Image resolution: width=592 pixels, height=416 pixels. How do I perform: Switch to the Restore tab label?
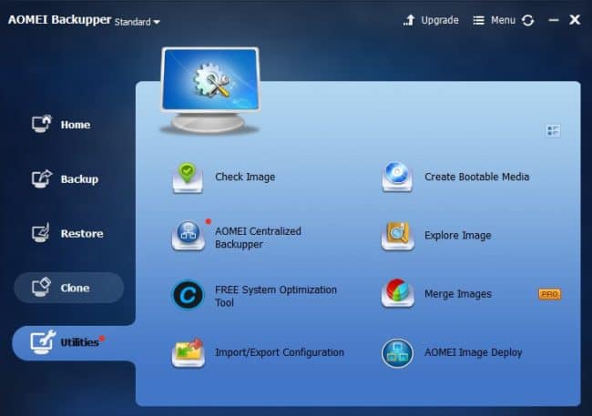point(82,234)
